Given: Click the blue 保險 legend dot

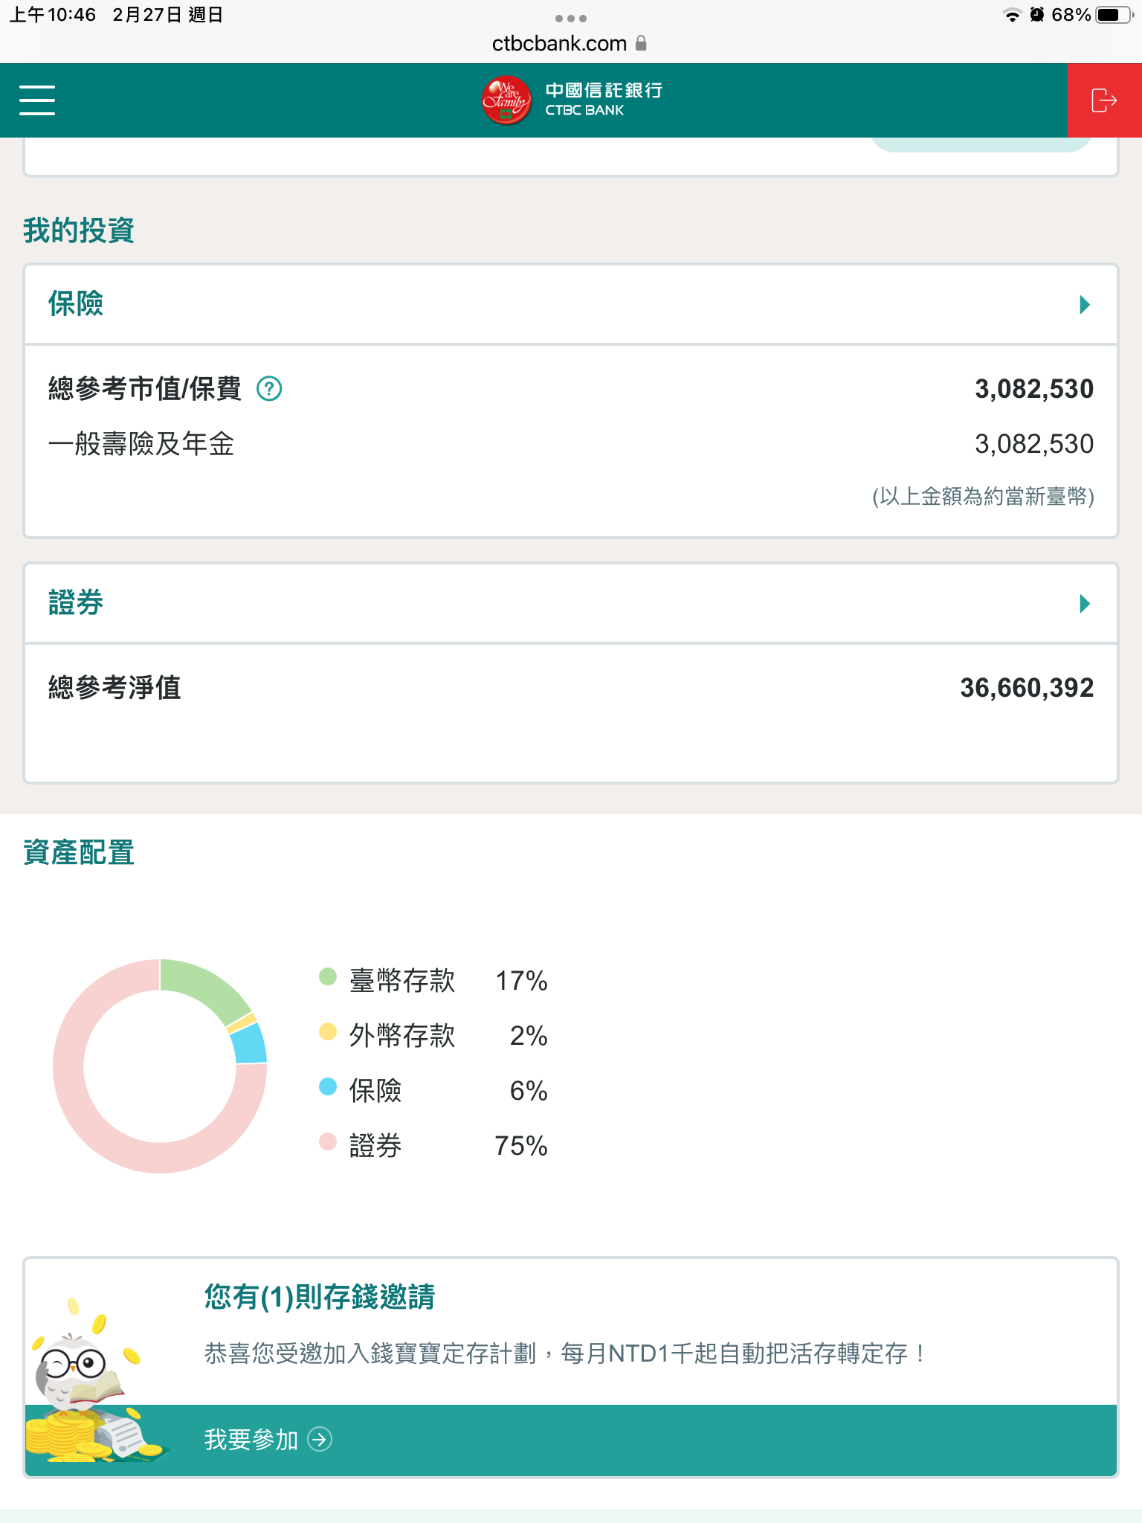Looking at the screenshot, I should [328, 1086].
